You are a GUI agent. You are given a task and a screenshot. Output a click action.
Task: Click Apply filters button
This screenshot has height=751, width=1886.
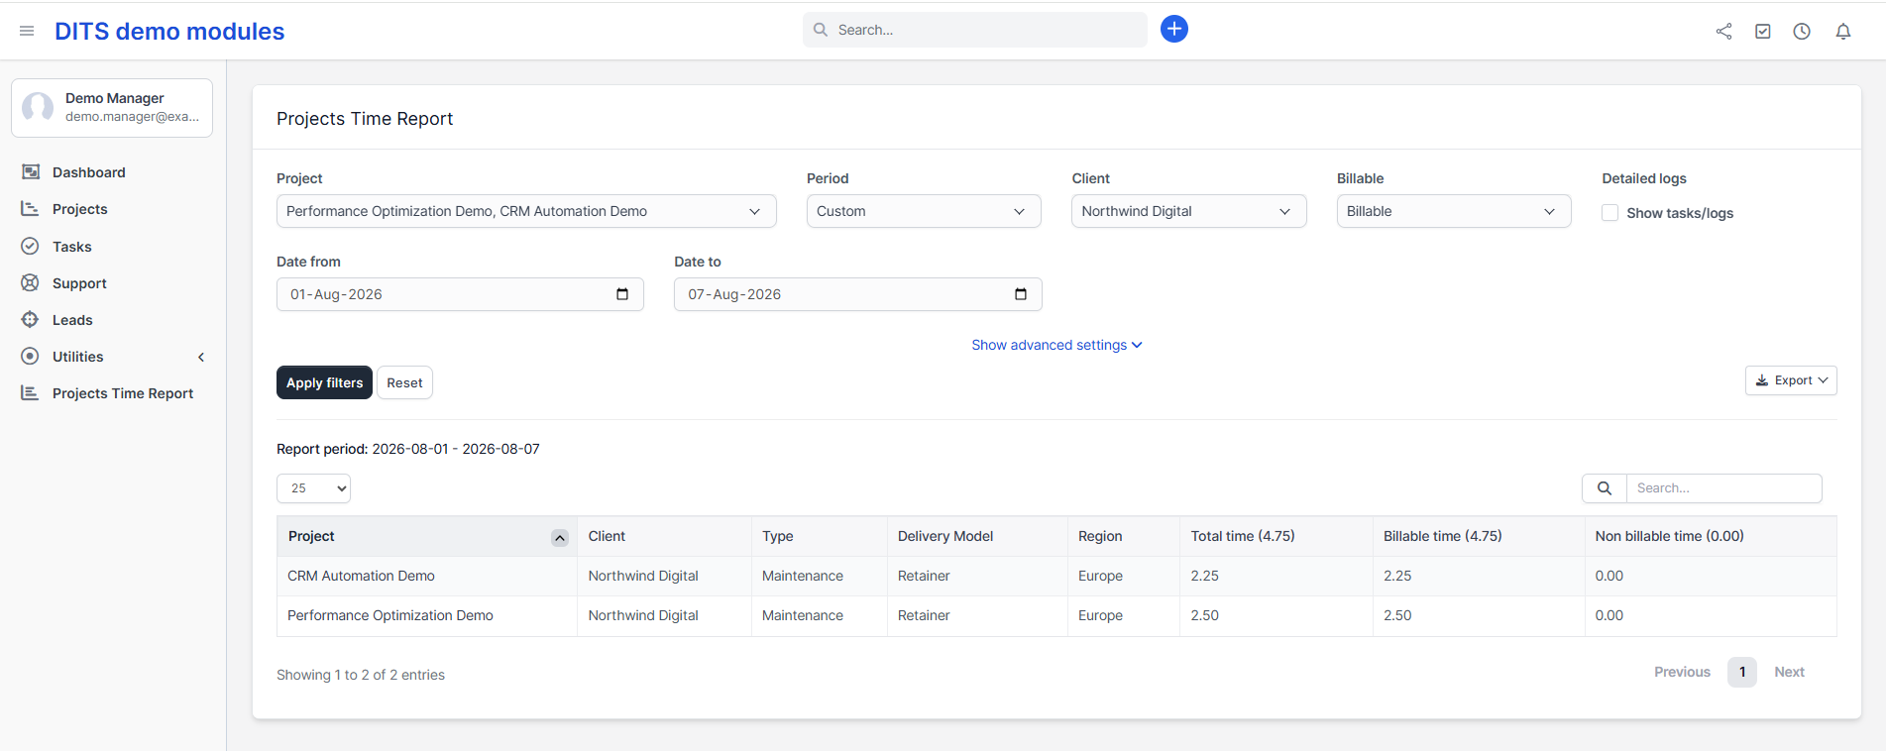324,382
